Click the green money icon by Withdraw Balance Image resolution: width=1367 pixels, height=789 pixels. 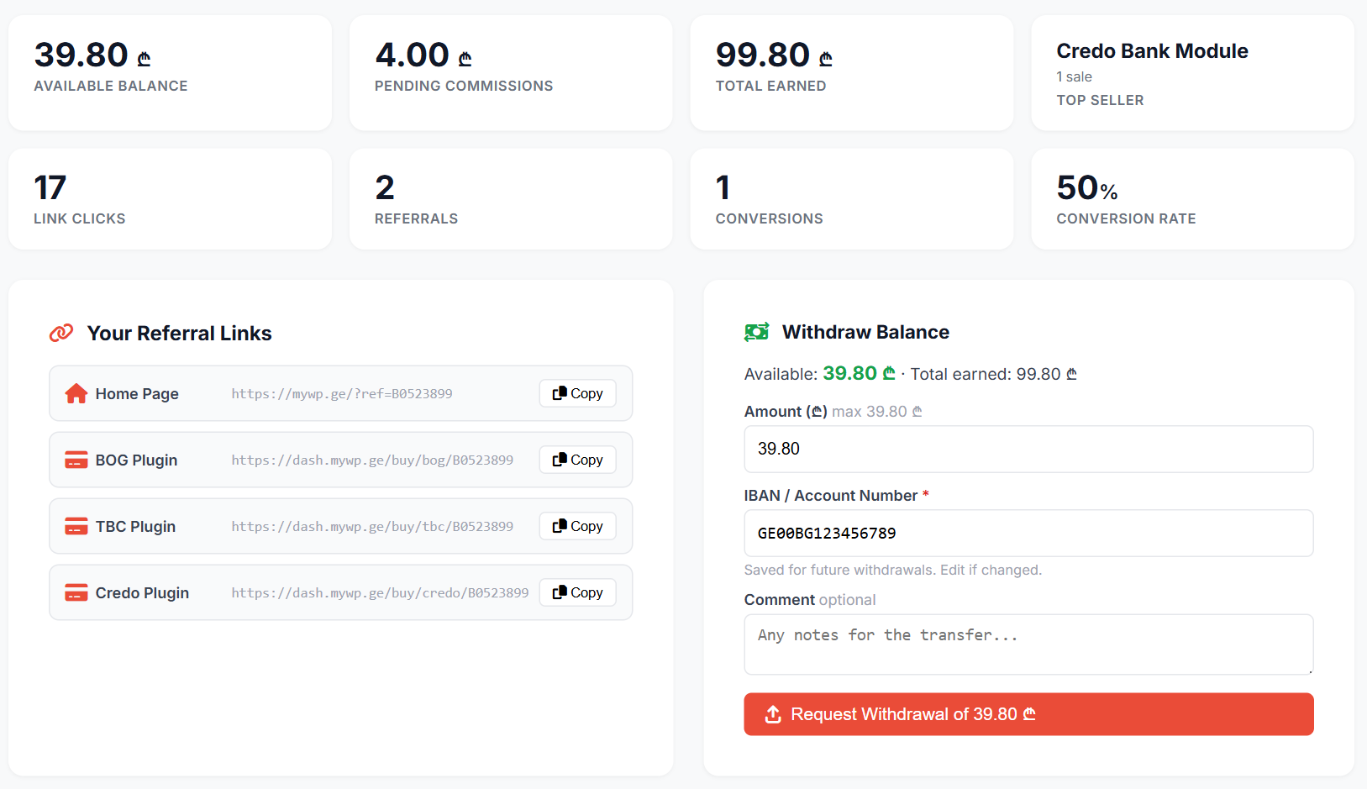point(756,332)
